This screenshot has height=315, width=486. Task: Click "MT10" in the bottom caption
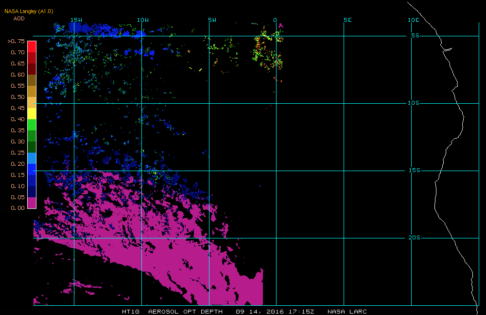[x=130, y=311]
